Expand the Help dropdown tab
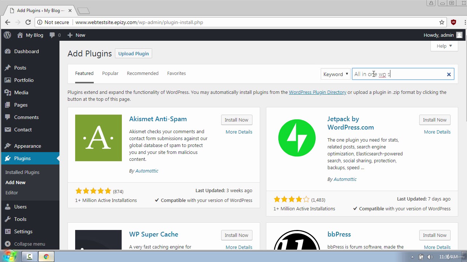 [444, 46]
